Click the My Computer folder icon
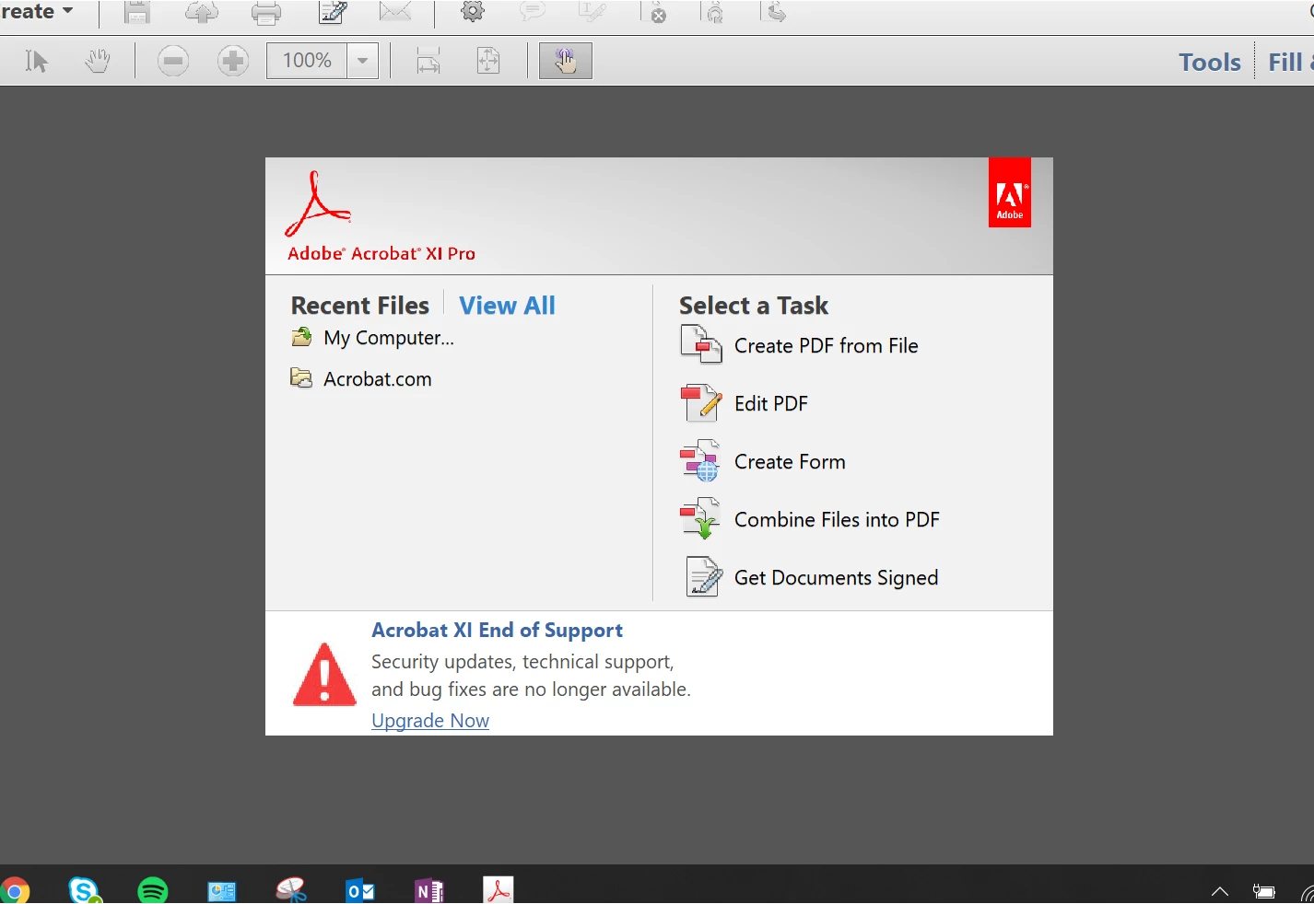 301,337
